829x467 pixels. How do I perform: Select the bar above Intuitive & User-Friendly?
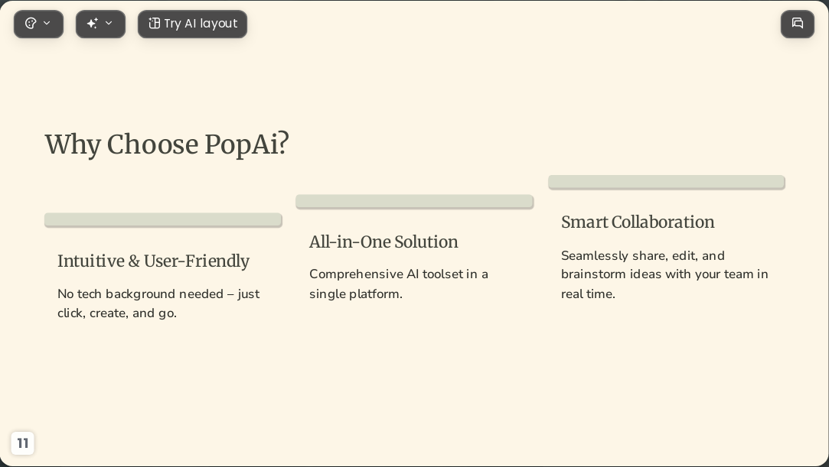point(163,219)
